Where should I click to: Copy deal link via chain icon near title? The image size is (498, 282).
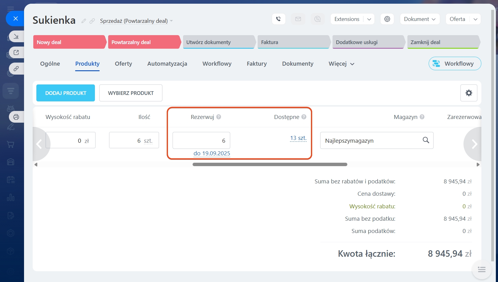[92, 21]
